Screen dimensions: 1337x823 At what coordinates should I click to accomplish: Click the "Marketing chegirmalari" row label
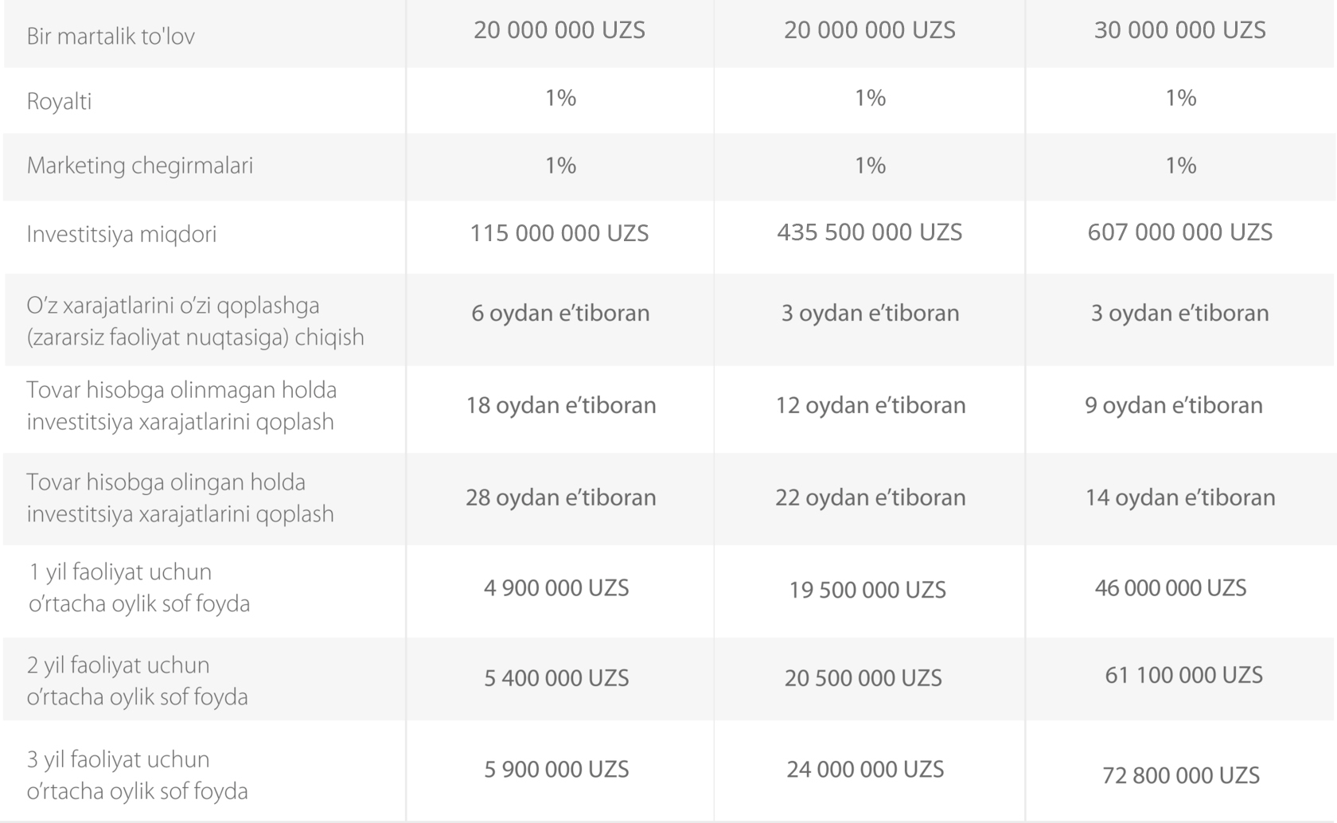pos(140,166)
